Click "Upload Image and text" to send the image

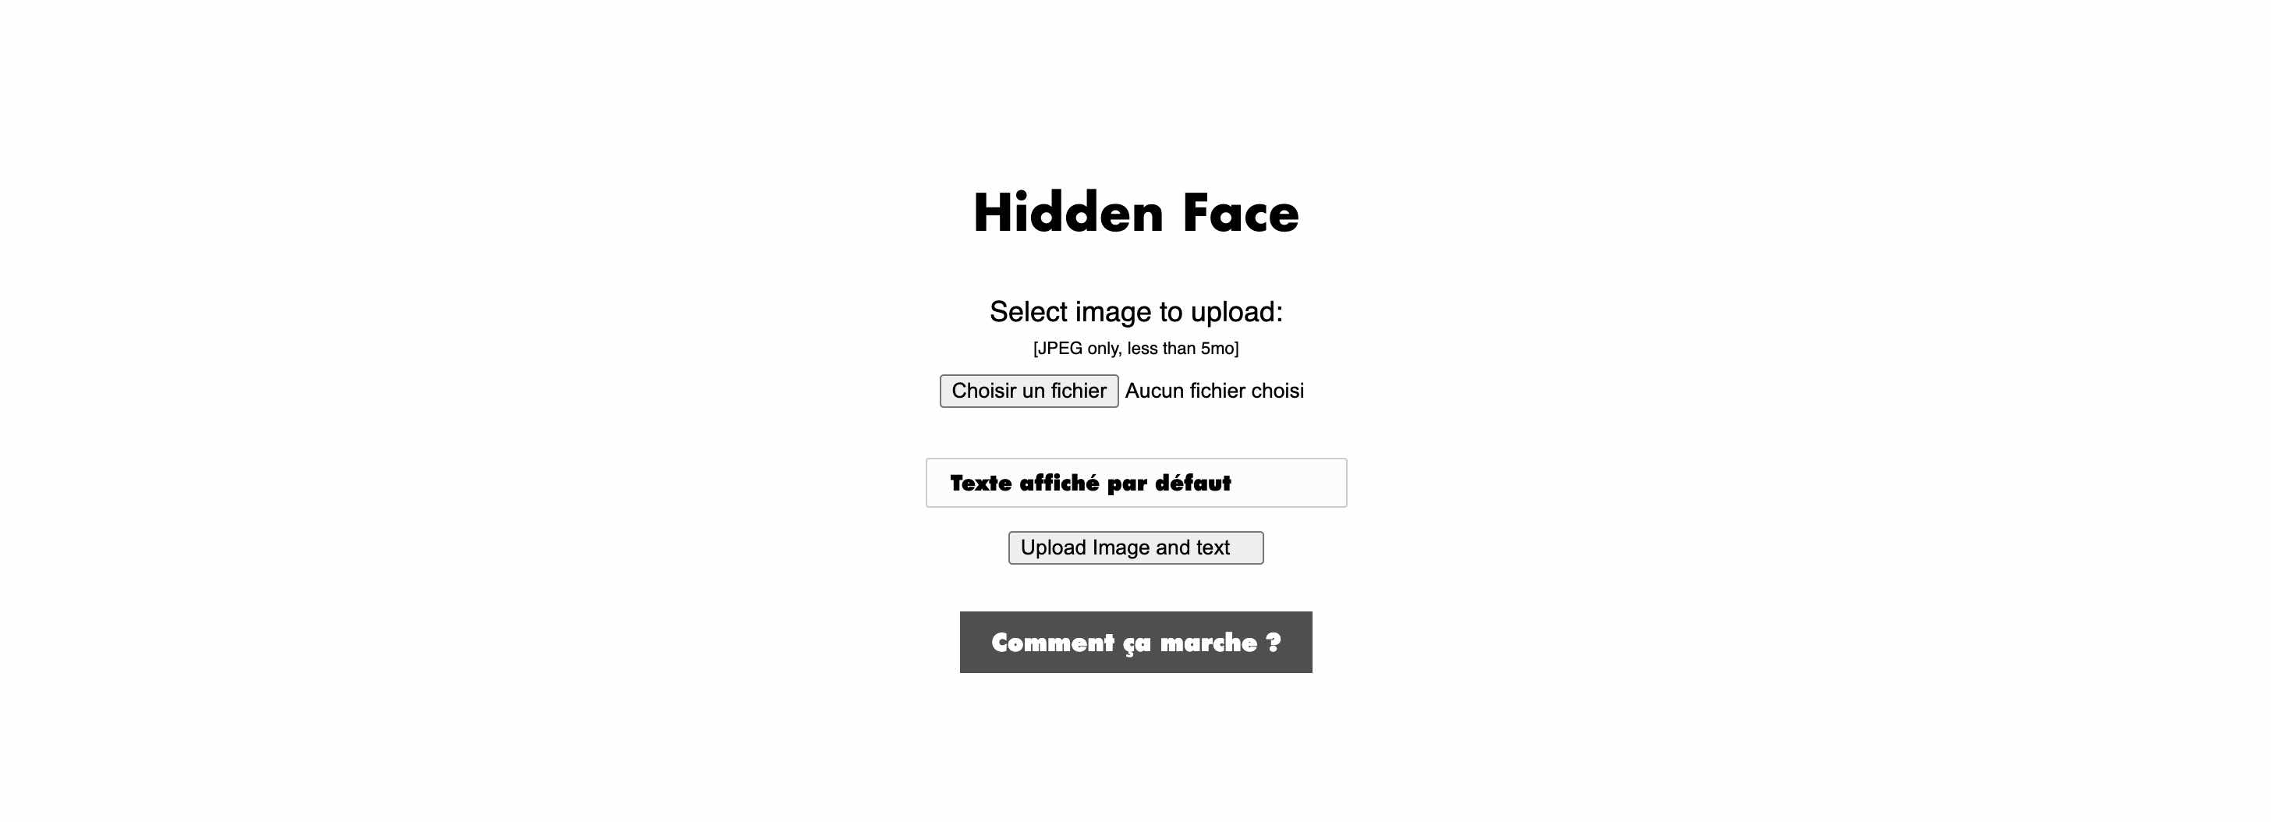(x=1135, y=547)
